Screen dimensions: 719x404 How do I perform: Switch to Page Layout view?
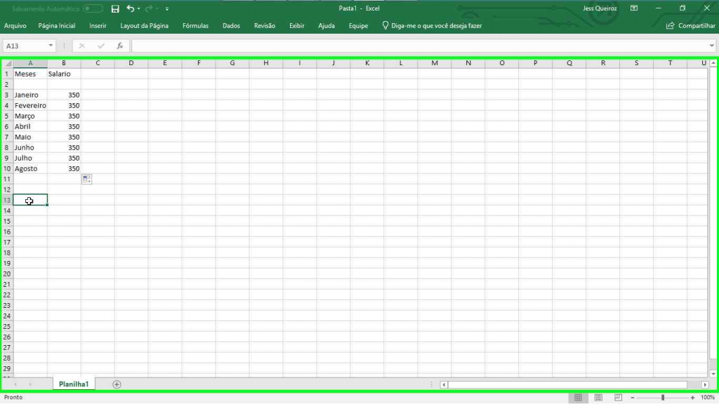pyautogui.click(x=598, y=397)
